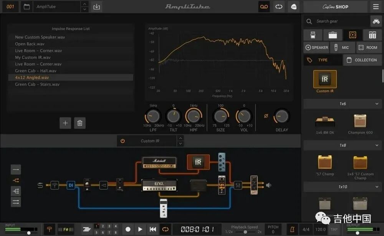Delete the selected IR with the trash icon

(x=79, y=123)
